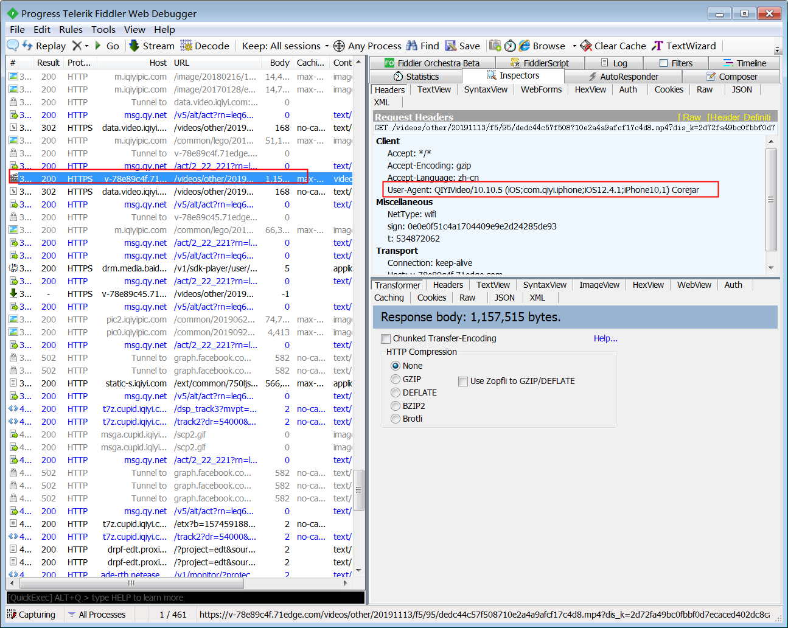Click the Find binoculars button
This screenshot has width=788, height=628.
423,46
